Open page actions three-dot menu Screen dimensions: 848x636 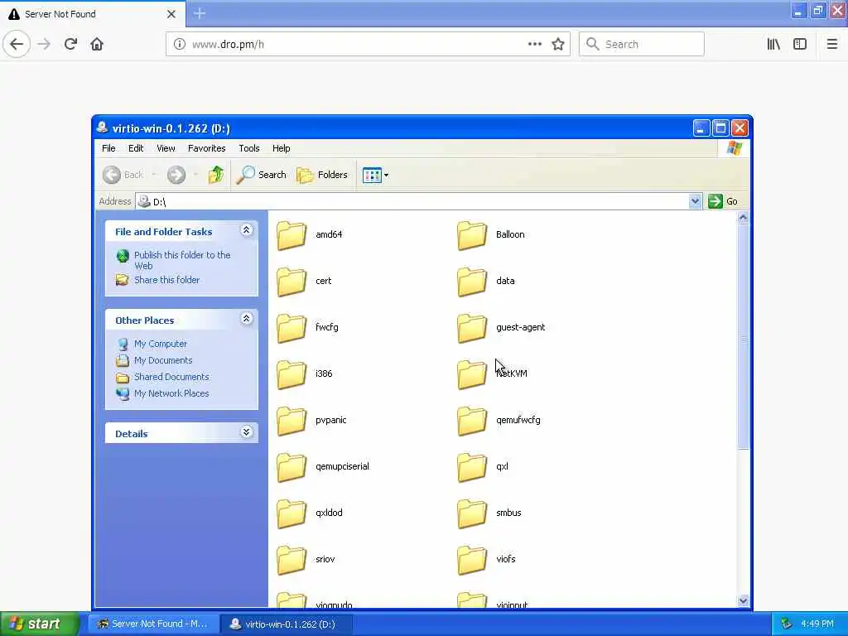535,45
